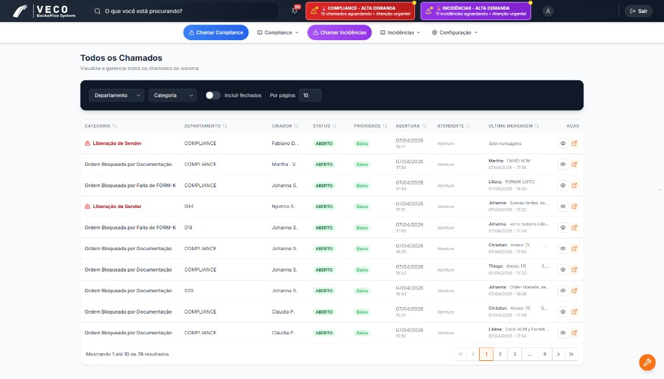Open external link icon for Martha's ticket
The image size is (664, 379).
tap(575, 165)
